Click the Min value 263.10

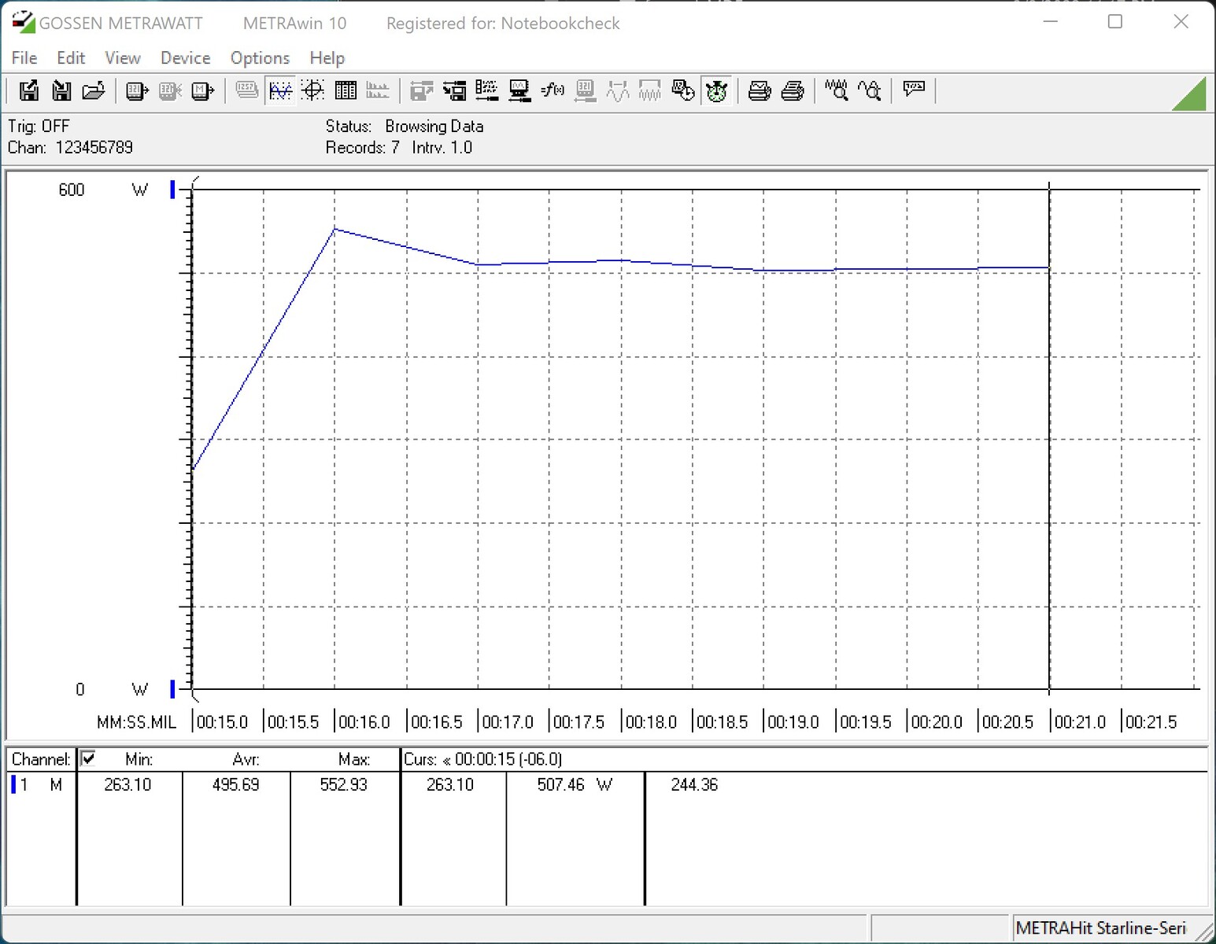pyautogui.click(x=128, y=784)
